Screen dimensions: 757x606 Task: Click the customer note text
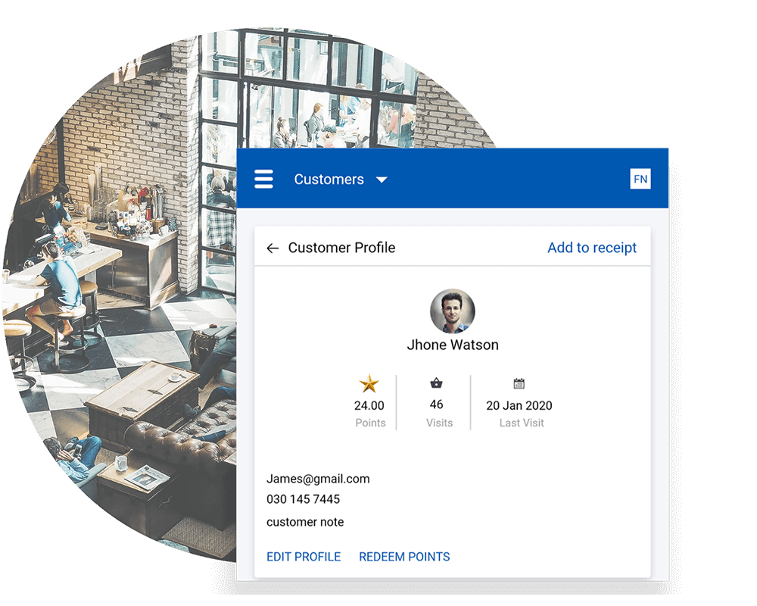coord(305,522)
